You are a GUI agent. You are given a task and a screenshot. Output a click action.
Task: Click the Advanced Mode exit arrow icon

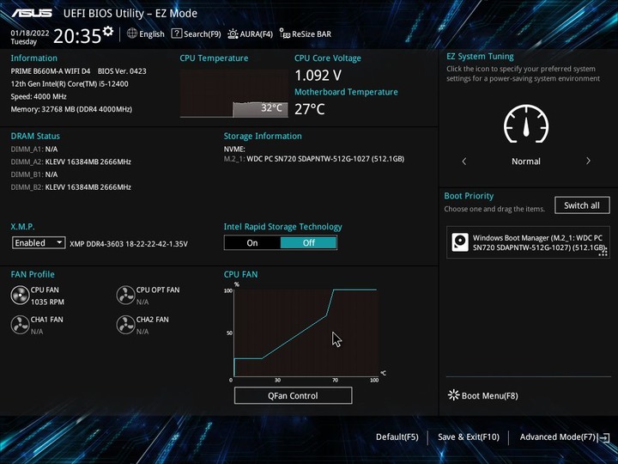(x=603, y=437)
